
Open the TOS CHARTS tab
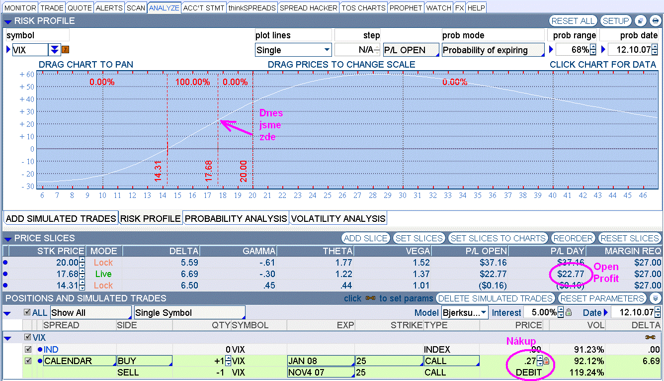coord(364,8)
